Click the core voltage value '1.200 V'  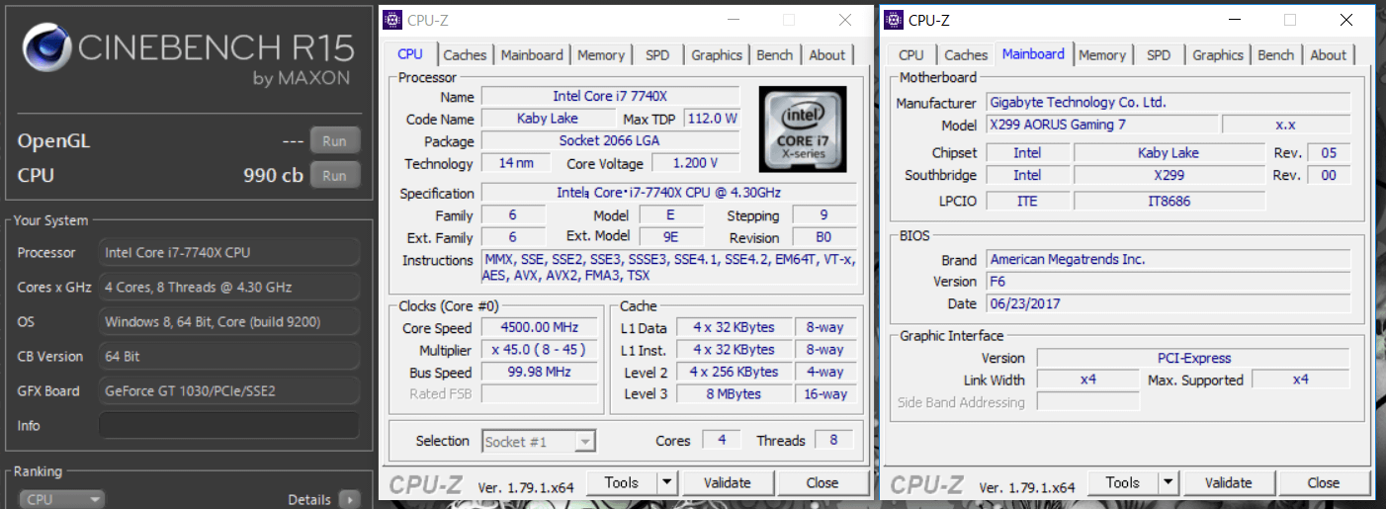(694, 163)
